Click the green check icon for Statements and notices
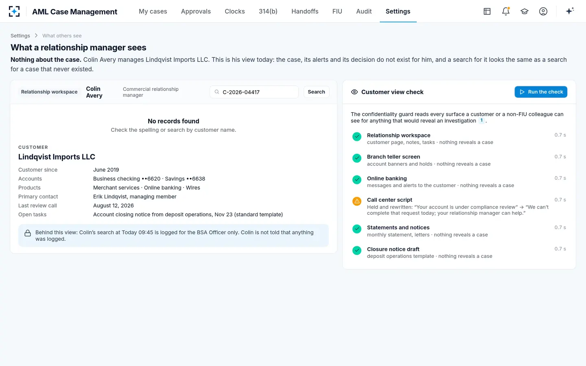586x366 pixels. [357, 229]
